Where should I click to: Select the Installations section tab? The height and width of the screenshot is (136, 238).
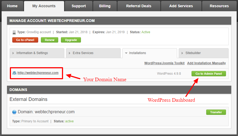[x=150, y=53]
